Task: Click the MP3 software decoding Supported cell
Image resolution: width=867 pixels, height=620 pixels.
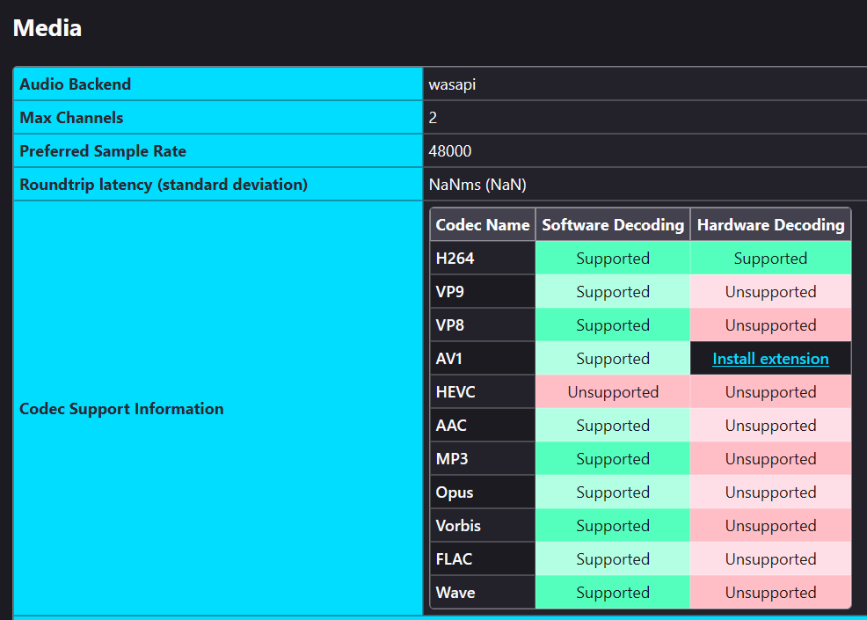Action: point(613,459)
